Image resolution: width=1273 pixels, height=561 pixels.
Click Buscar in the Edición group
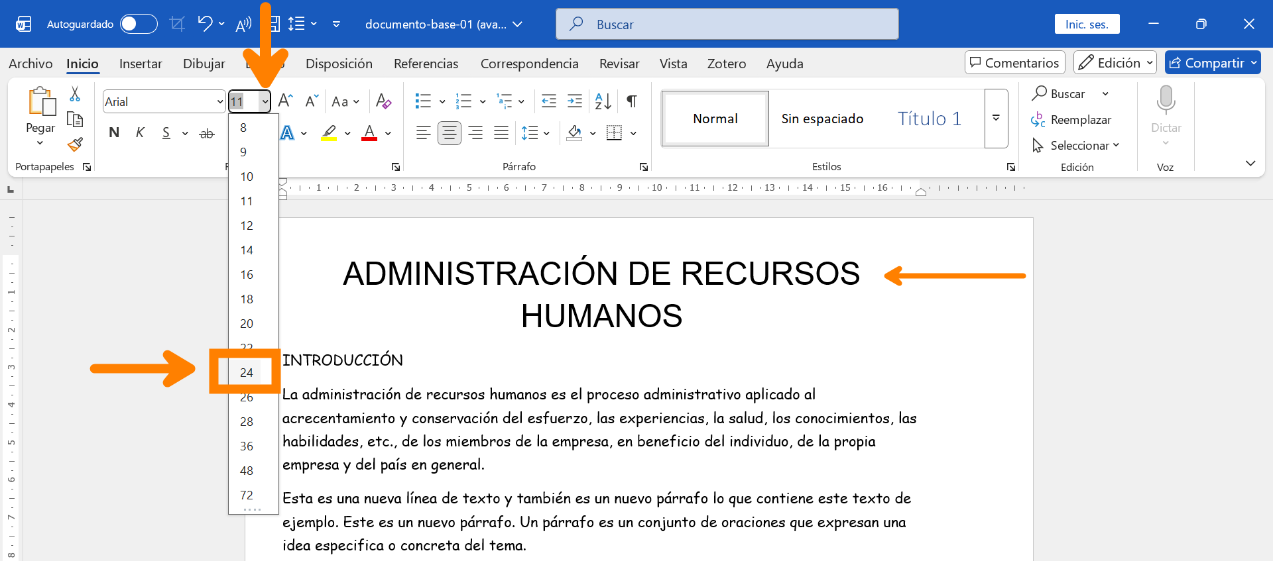click(x=1060, y=93)
